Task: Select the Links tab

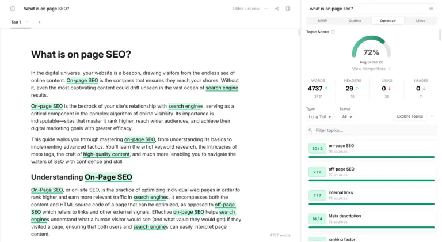Action: coord(421,21)
